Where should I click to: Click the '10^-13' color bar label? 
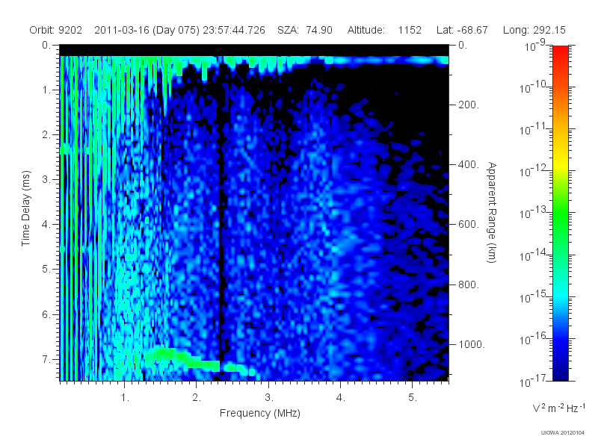534,213
